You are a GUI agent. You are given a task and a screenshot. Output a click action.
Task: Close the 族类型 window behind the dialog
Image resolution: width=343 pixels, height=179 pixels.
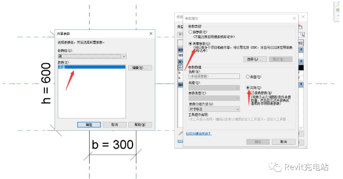pos(303,16)
